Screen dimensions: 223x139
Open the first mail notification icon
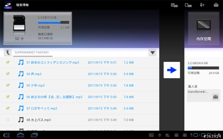[176, 135]
